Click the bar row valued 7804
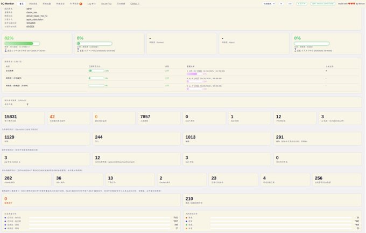 click(272, 224)
